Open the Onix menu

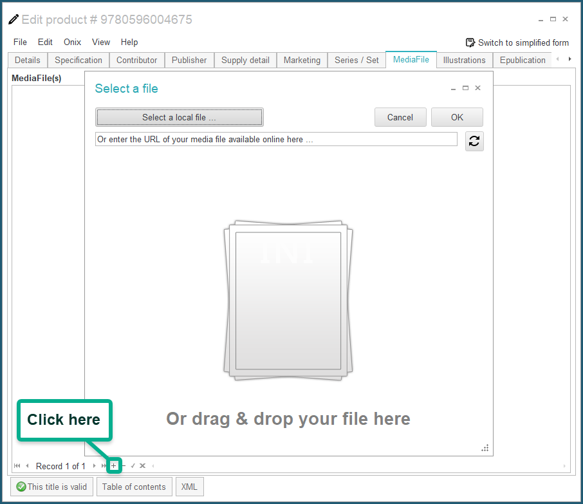[x=72, y=42]
